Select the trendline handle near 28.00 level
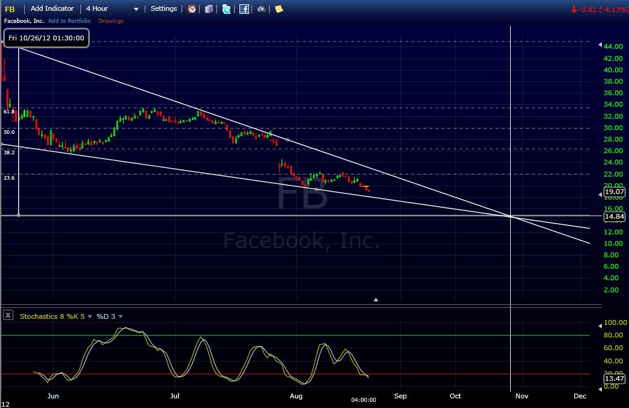The height and width of the screenshot is (408, 629). (x=288, y=140)
